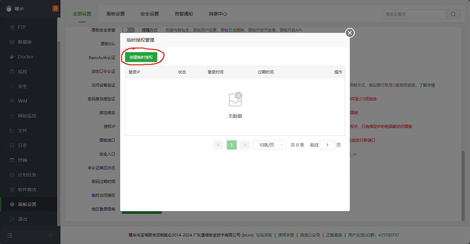Viewport: 470px width, 244px height.
Task: Click 提醒方式 text beside toggle
Action: pyautogui.click(x=150, y=30)
